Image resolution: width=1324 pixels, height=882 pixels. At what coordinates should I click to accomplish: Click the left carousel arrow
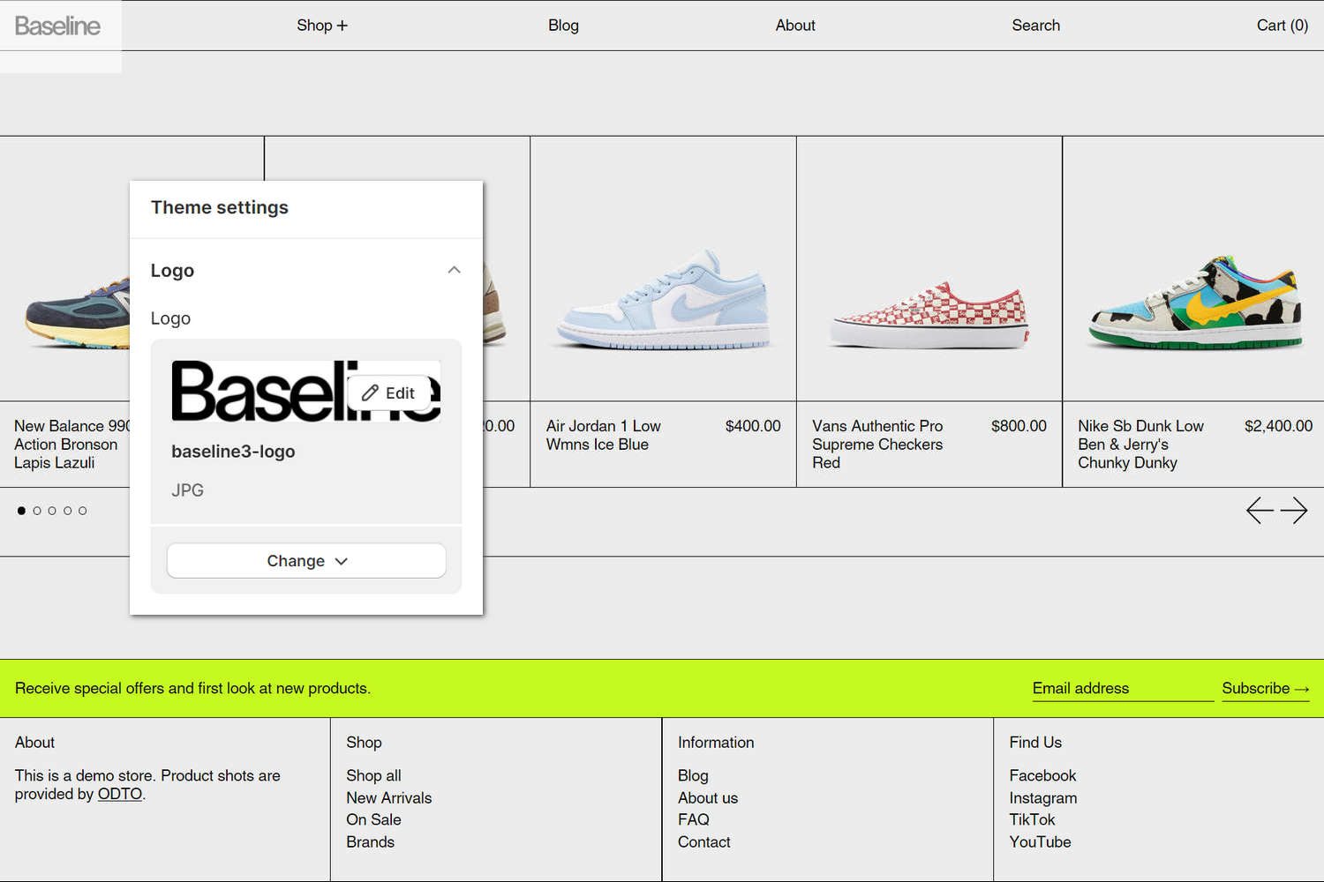coord(1259,510)
